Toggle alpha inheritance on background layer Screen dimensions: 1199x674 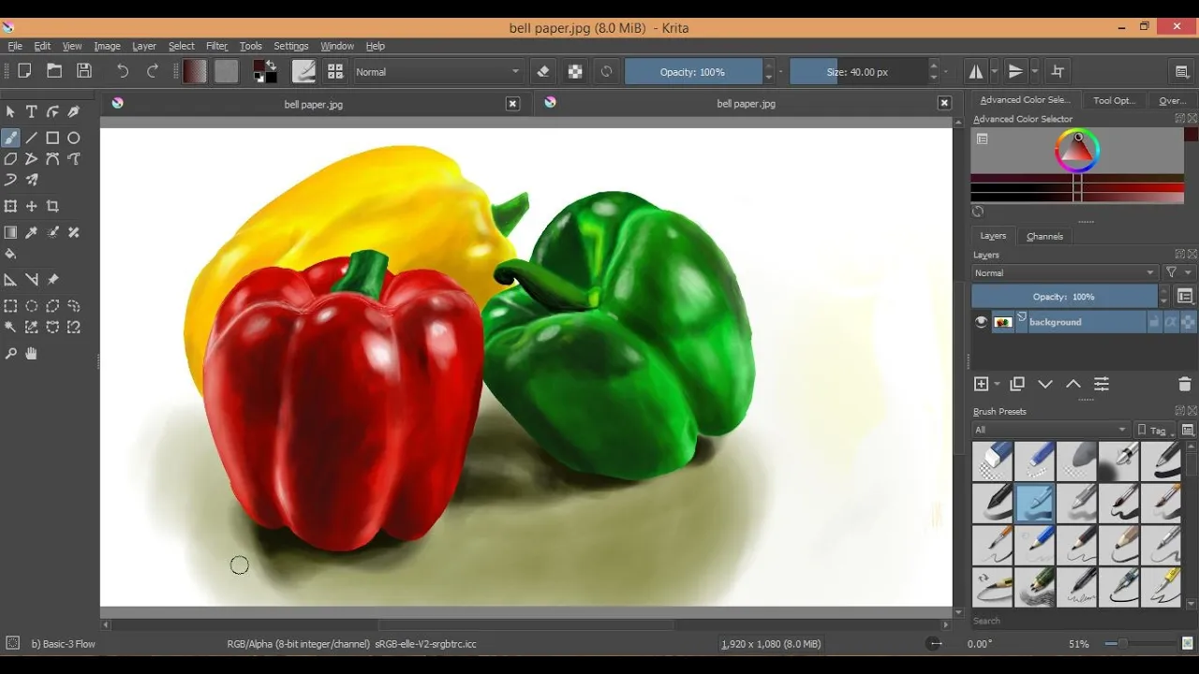pyautogui.click(x=1171, y=322)
